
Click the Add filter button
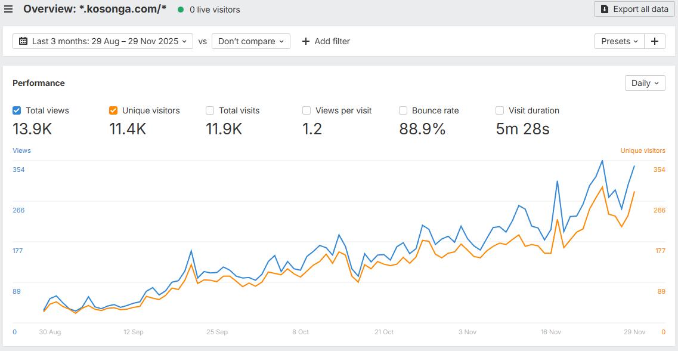tap(326, 42)
